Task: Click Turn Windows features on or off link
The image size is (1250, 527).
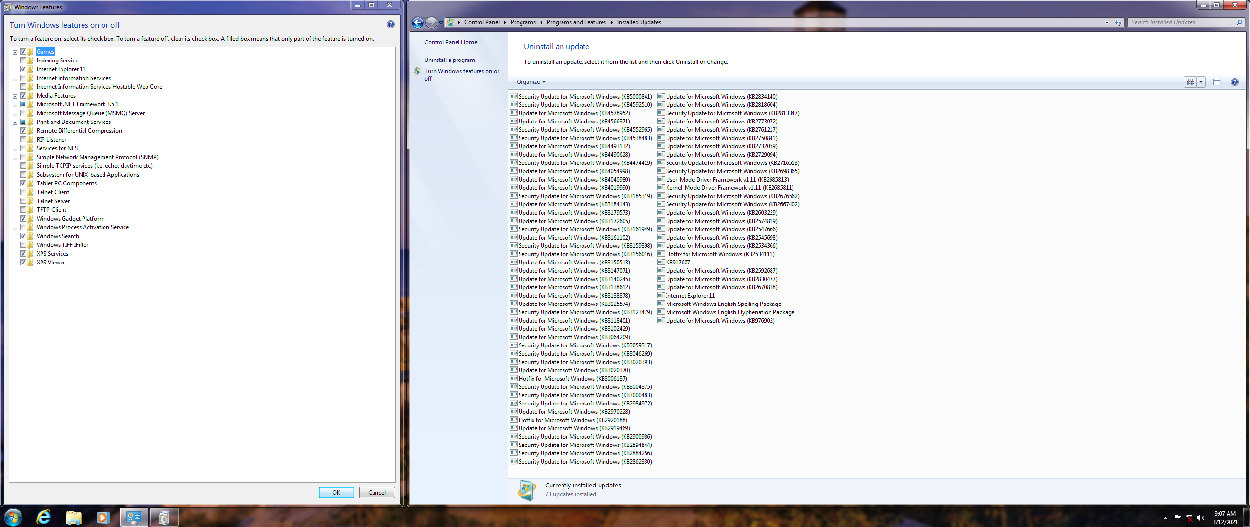Action: click(461, 75)
